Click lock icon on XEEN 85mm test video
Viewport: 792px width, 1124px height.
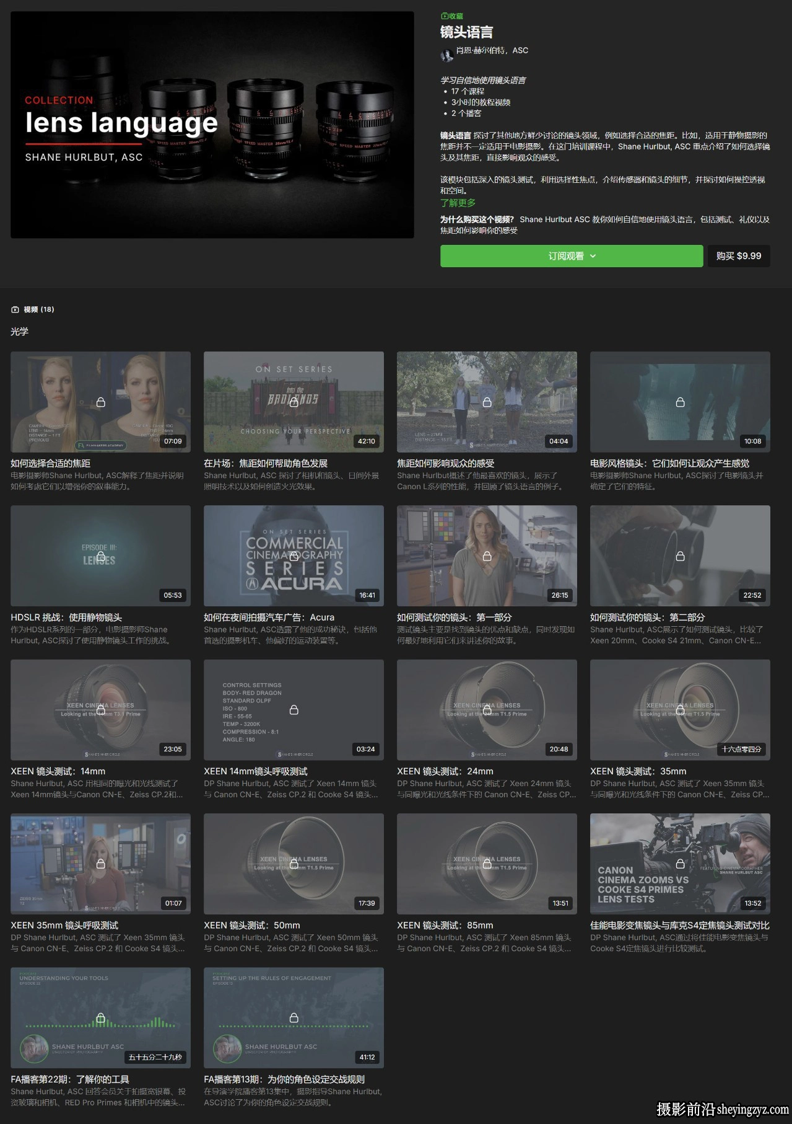[x=487, y=864]
